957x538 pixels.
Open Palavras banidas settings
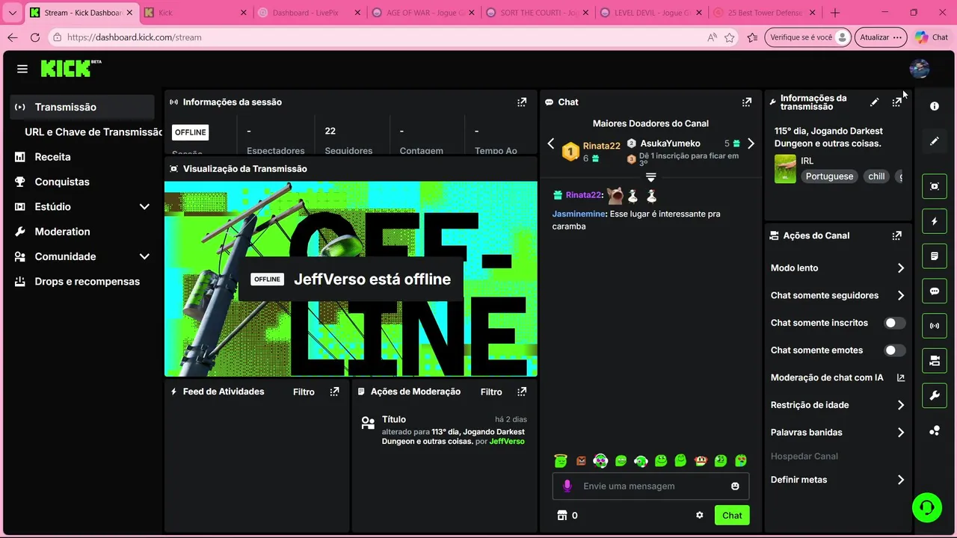[837, 433]
